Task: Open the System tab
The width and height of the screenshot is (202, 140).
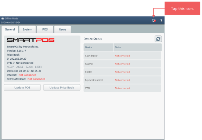Action: pyautogui.click(x=28, y=29)
